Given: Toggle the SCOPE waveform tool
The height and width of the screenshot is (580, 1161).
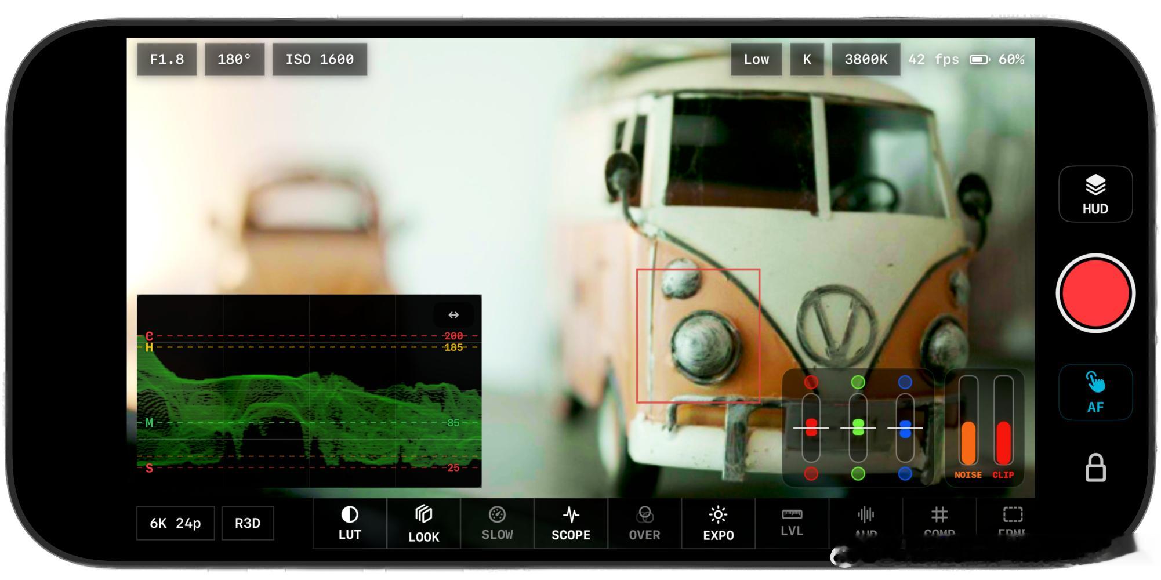Looking at the screenshot, I should [x=571, y=523].
